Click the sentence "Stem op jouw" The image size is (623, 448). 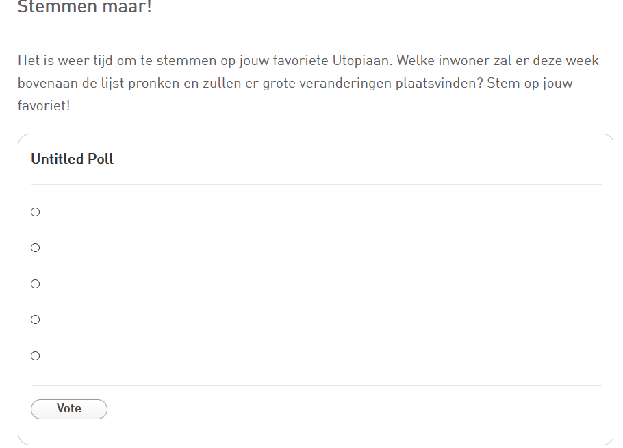tap(530, 84)
